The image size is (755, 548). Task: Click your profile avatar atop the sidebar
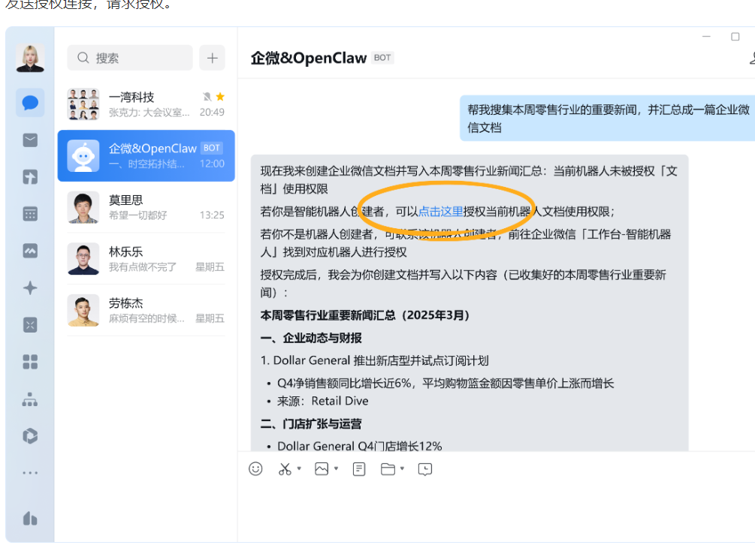coord(30,58)
